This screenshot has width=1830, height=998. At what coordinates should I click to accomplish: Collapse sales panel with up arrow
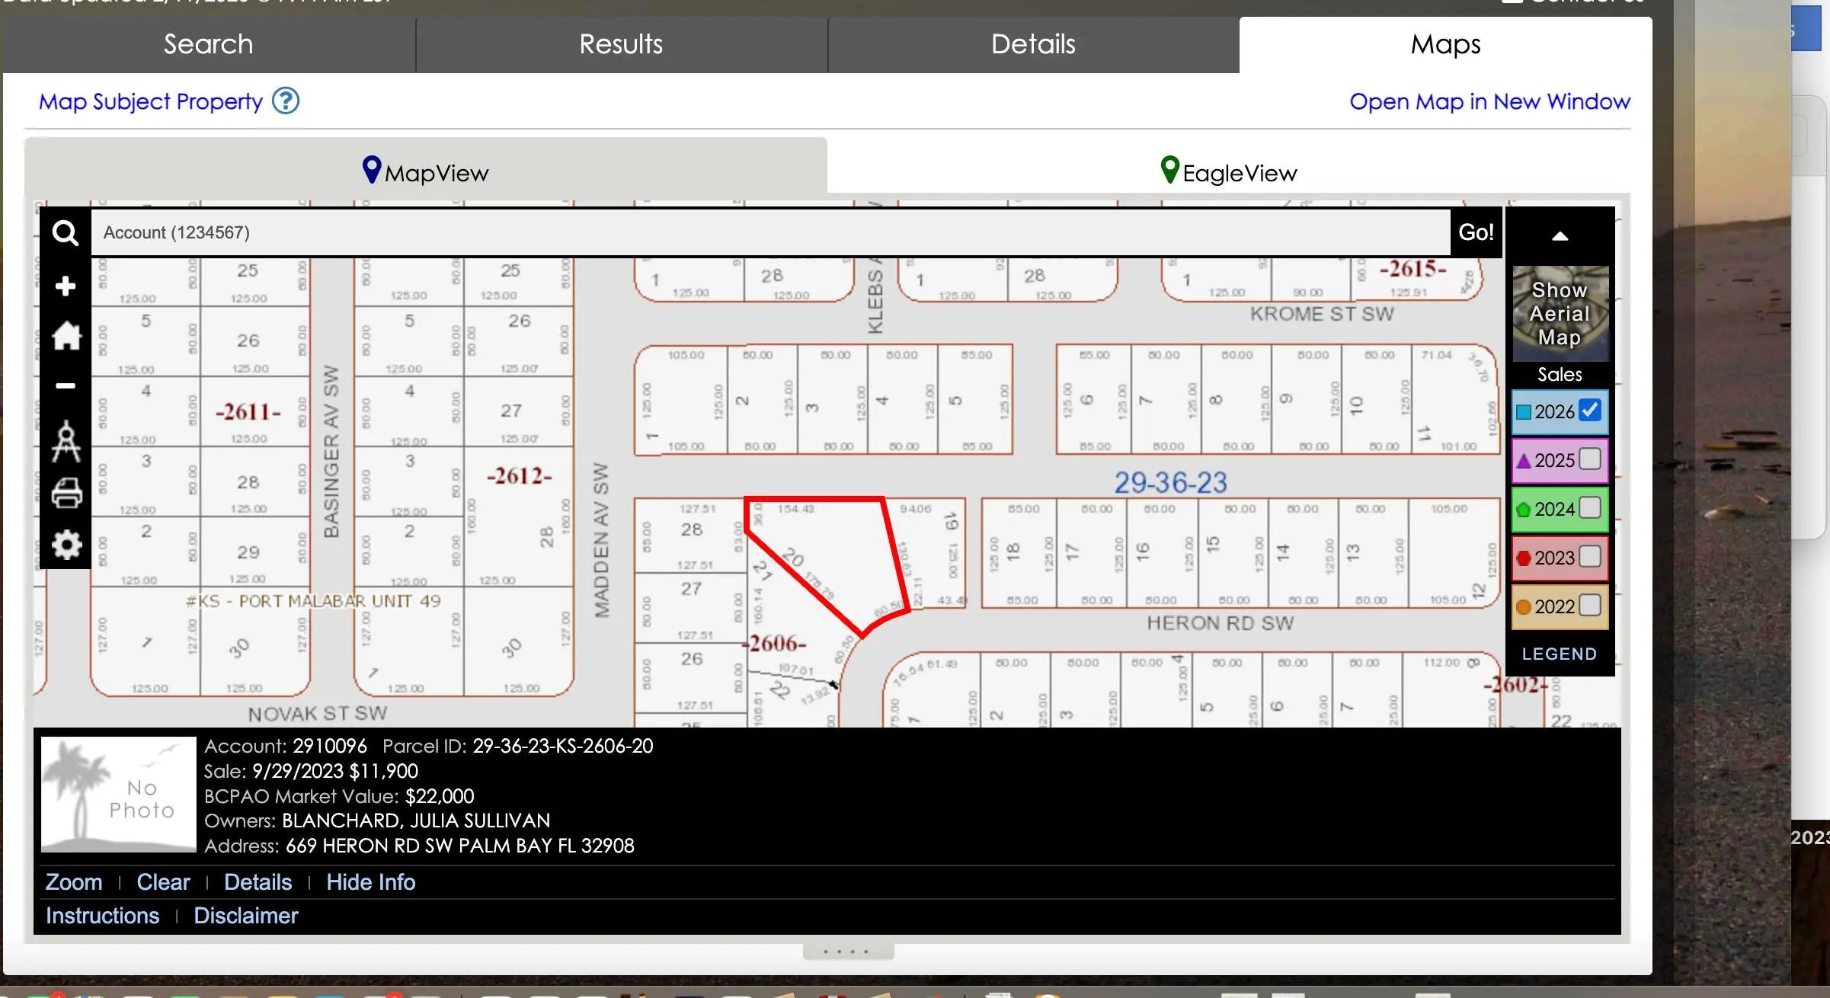tap(1560, 236)
